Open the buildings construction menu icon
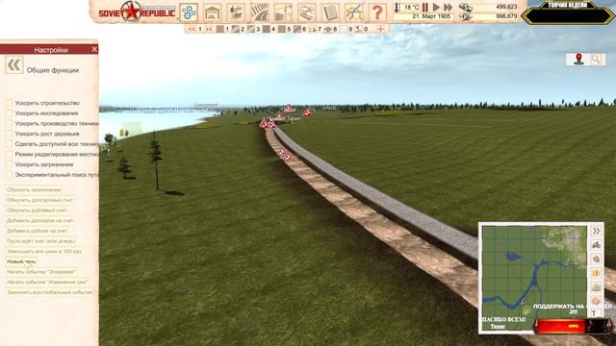This screenshot has width=616, height=346. [212, 12]
